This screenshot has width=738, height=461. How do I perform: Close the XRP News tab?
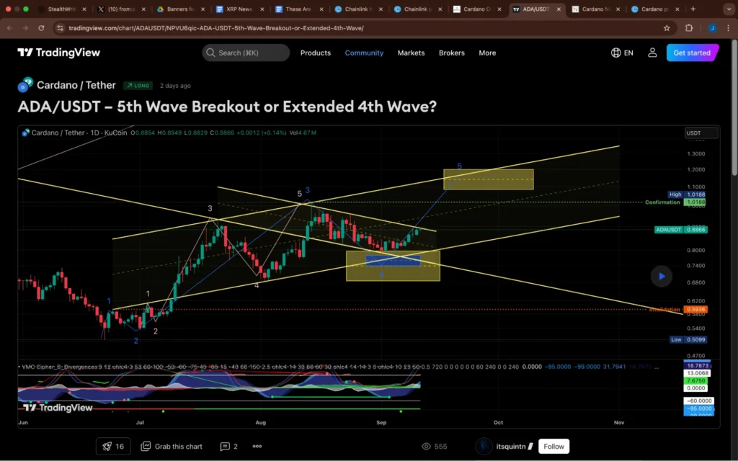click(262, 9)
